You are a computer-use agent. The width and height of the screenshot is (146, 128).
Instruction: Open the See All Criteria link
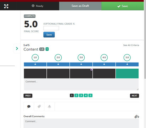pyautogui.click(x=131, y=45)
